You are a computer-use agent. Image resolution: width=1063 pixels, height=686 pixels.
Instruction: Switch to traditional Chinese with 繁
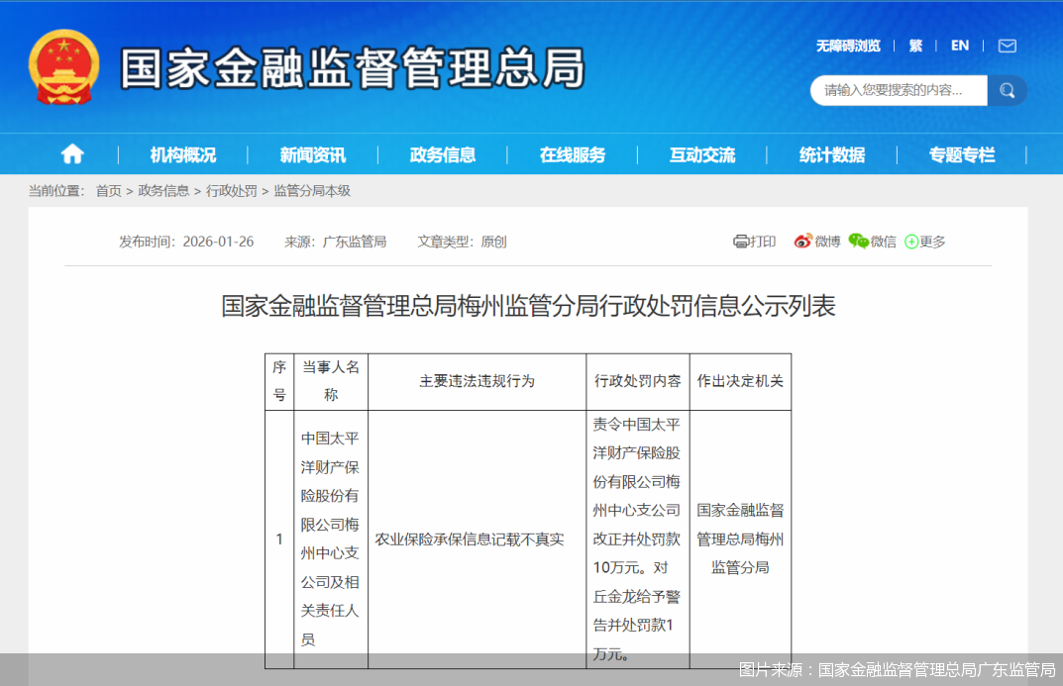click(x=914, y=46)
